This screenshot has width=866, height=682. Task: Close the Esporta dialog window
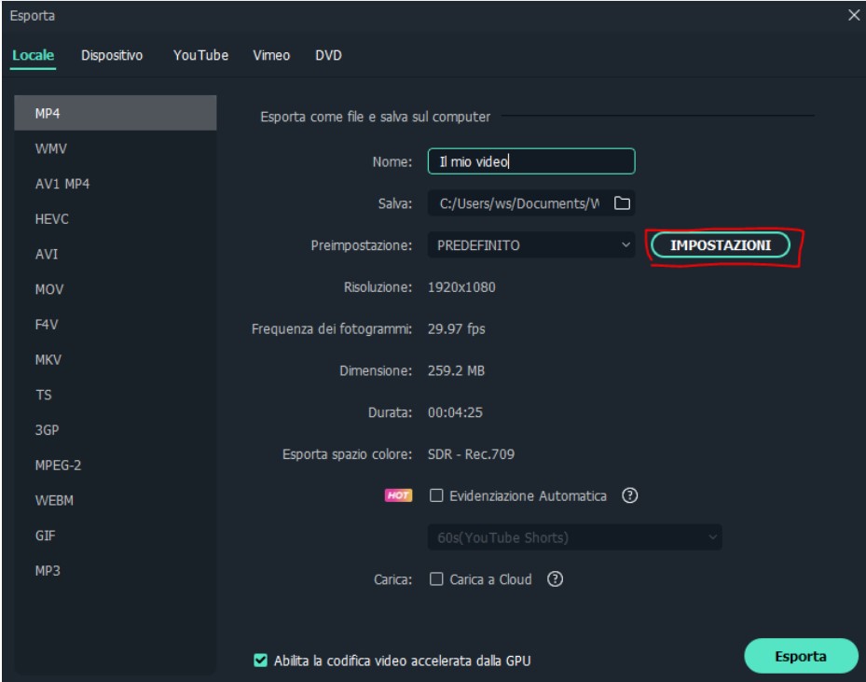tap(853, 16)
